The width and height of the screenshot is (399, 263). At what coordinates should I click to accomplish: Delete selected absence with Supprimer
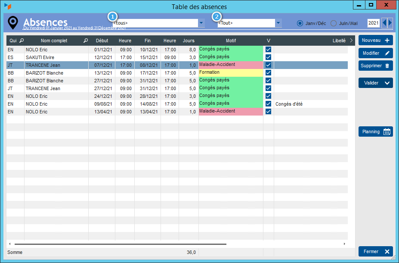point(375,66)
